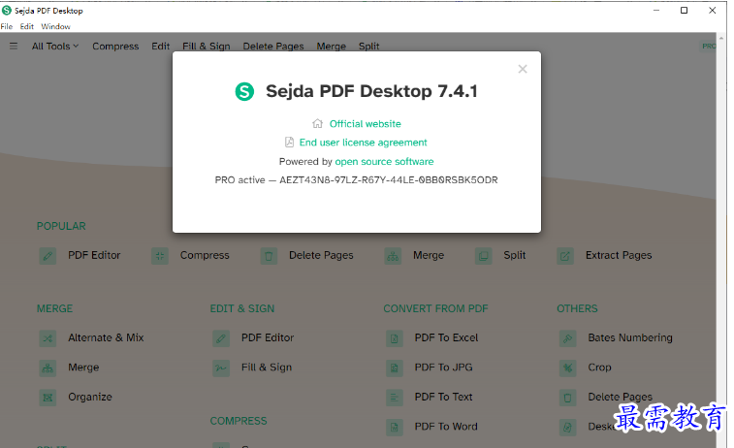Click the Delete Pages trash icon under Popular
The image size is (734, 448).
pos(269,256)
